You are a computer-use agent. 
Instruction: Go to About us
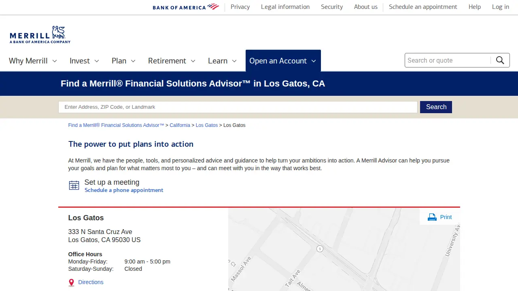point(366,7)
